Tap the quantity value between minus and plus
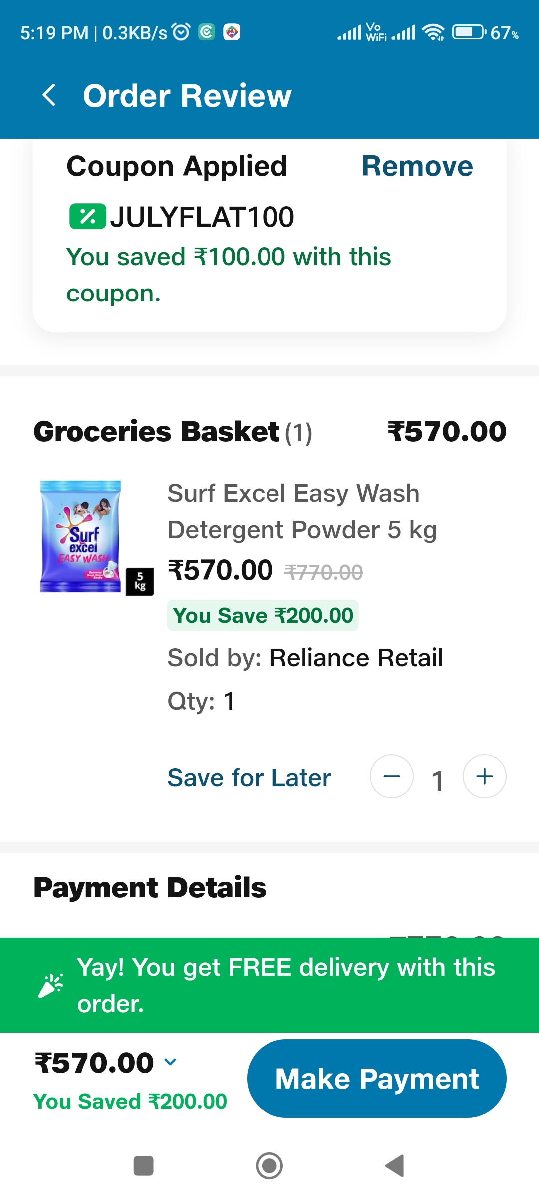 coord(437,779)
